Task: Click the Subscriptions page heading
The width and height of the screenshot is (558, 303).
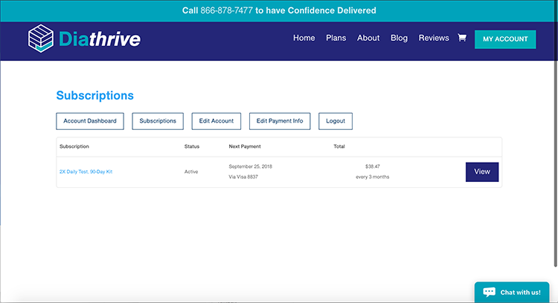Action: coord(95,95)
